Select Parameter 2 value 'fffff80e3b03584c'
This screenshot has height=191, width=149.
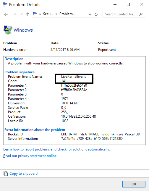pyautogui.click(x=74, y=90)
